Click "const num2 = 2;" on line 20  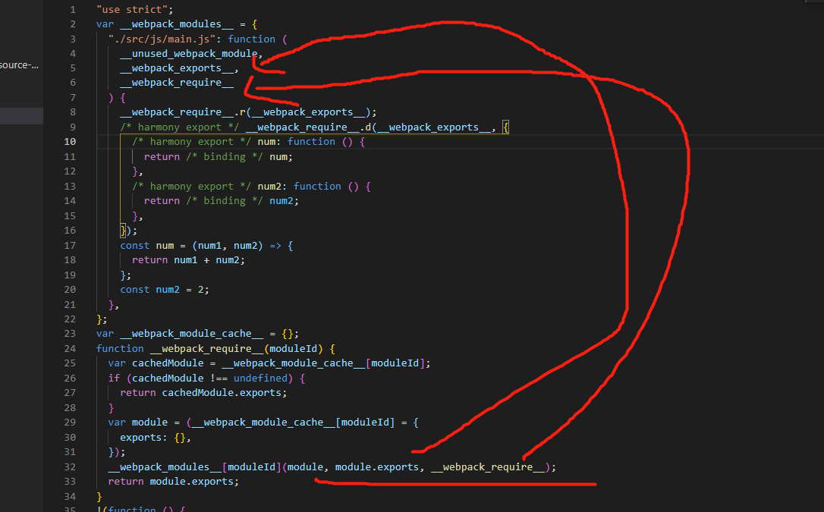click(165, 289)
